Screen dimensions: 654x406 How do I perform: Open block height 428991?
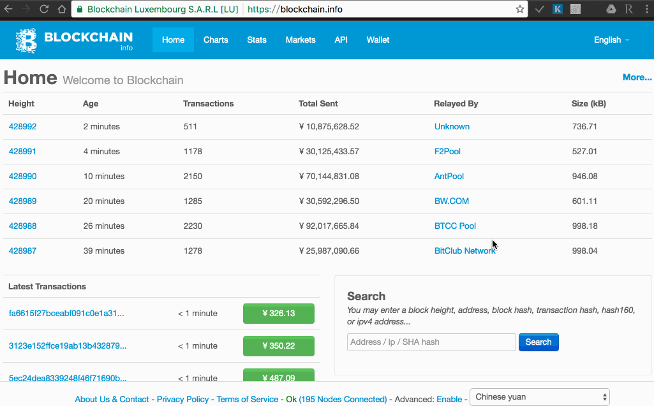pos(22,151)
